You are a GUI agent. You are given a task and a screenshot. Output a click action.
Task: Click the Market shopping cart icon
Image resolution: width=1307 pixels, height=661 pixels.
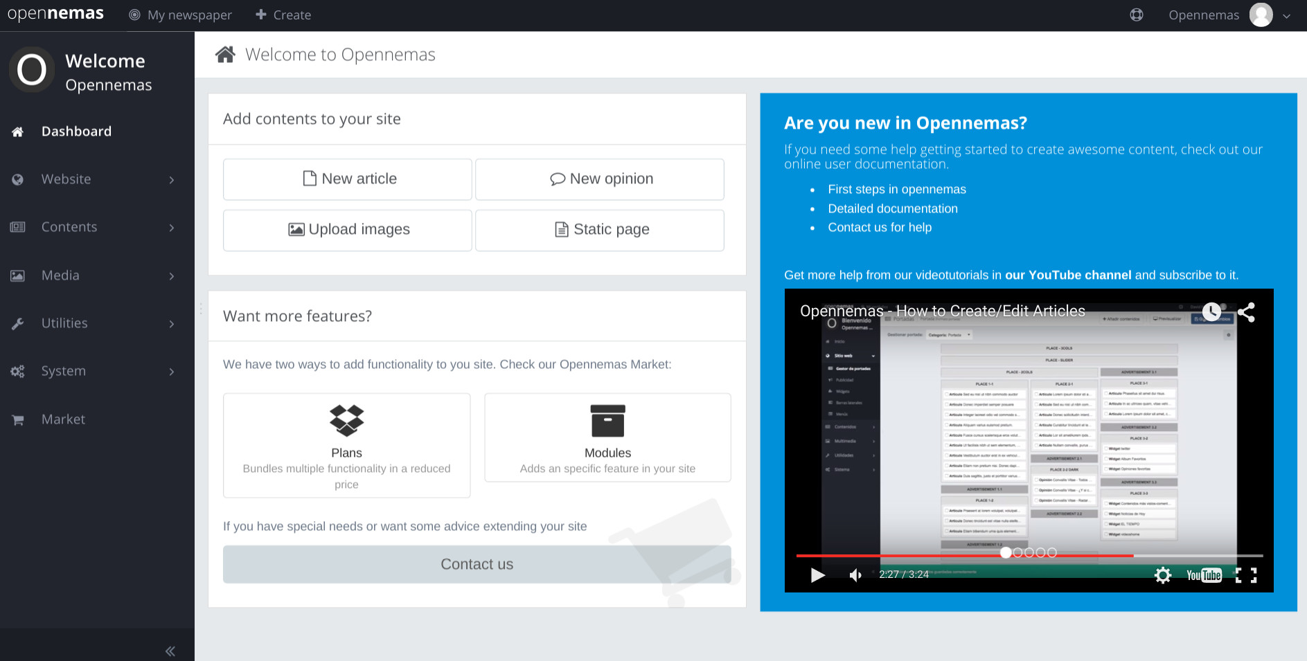coord(17,419)
